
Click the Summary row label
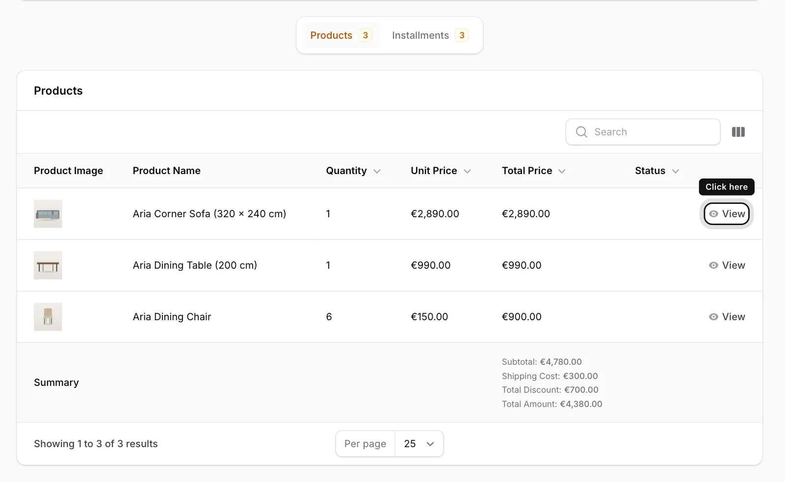(x=56, y=382)
